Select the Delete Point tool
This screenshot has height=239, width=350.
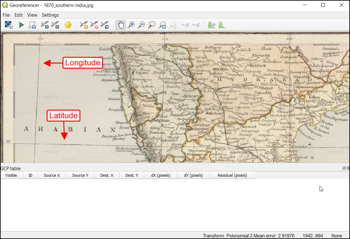click(94, 25)
